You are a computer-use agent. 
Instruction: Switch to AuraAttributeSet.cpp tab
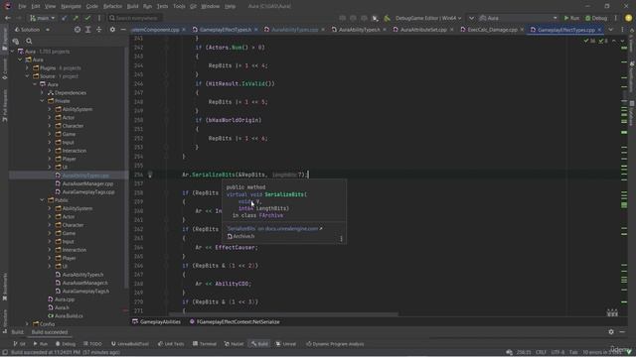pyautogui.click(x=423, y=30)
